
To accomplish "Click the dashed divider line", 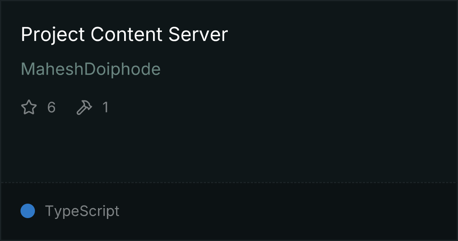I will tap(229, 183).
